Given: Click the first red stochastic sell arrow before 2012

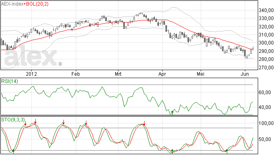Looking at the screenshot, I should (x=25, y=123).
